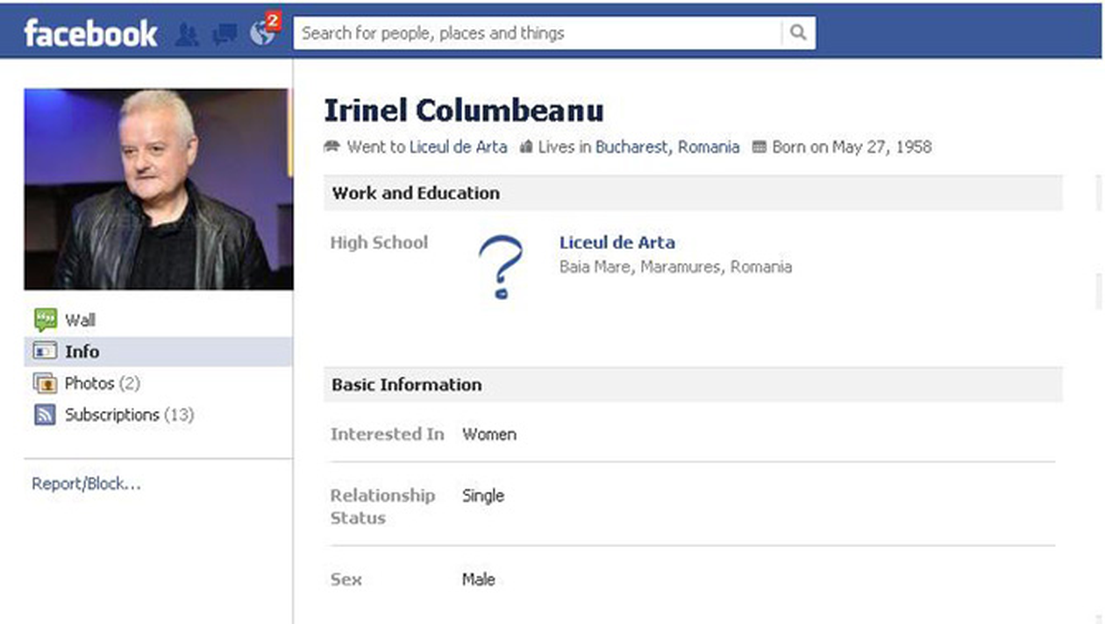The height and width of the screenshot is (624, 1105).
Task: Click the blue question mark school placeholder
Action: tap(501, 267)
